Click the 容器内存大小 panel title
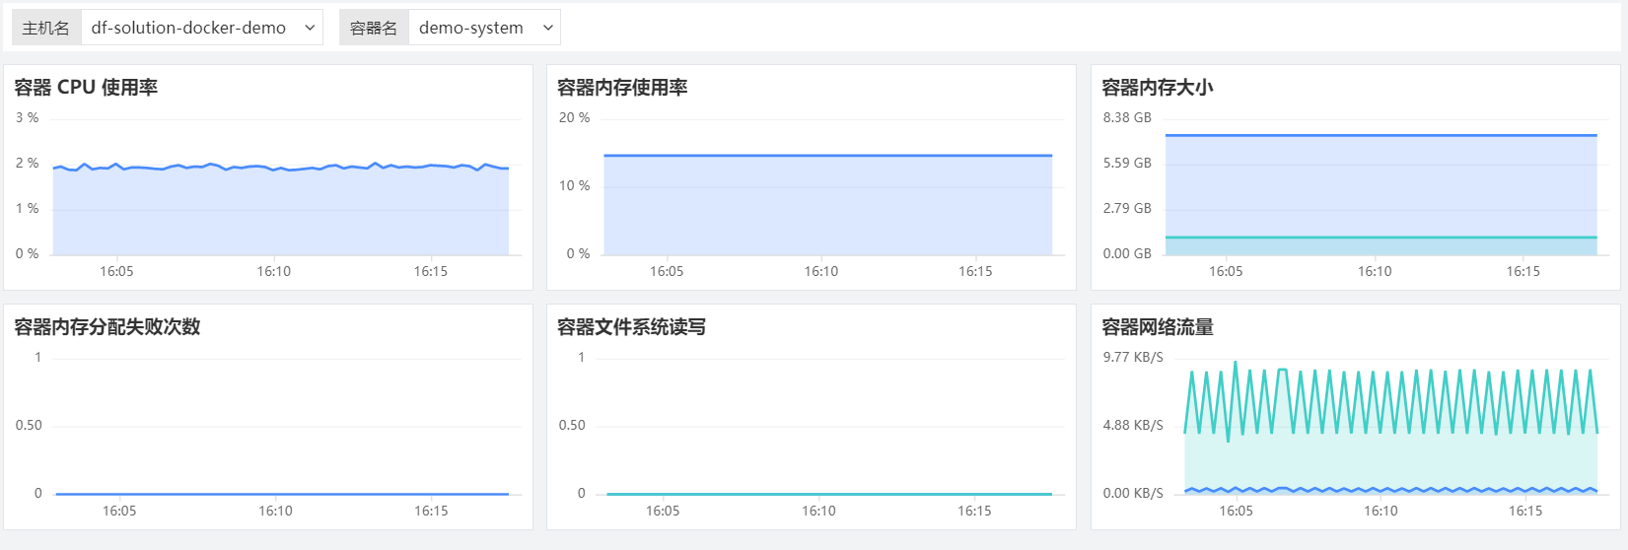The height and width of the screenshot is (550, 1628). pos(1157,88)
